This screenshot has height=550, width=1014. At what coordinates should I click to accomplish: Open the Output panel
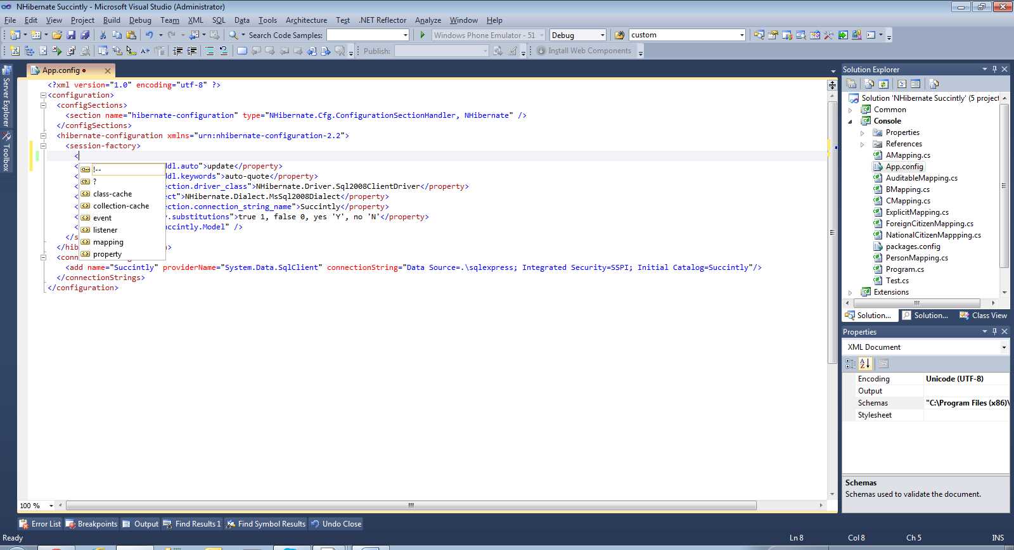tap(141, 524)
